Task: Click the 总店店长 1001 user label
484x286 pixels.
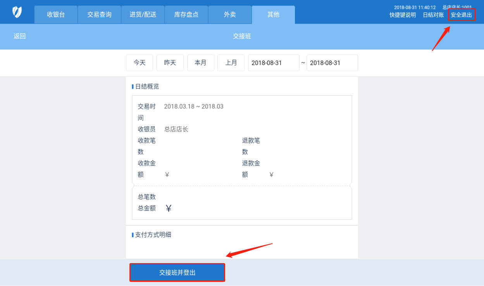Action: click(457, 7)
